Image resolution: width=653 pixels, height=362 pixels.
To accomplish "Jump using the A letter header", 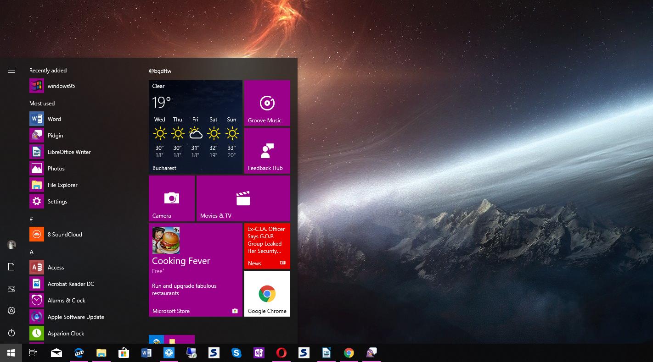I will pos(32,252).
